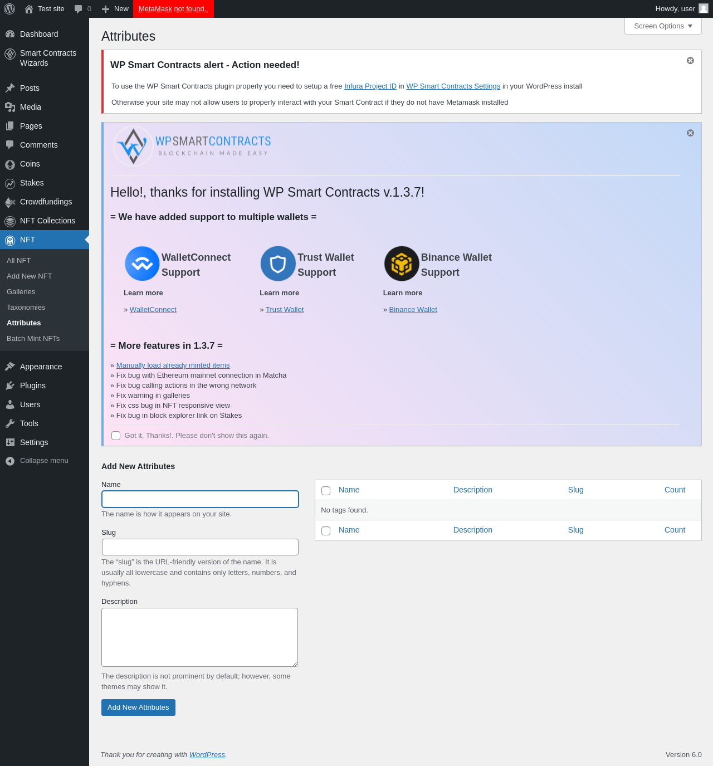Click the Posts pin icon
The image size is (713, 766).
pos(10,88)
